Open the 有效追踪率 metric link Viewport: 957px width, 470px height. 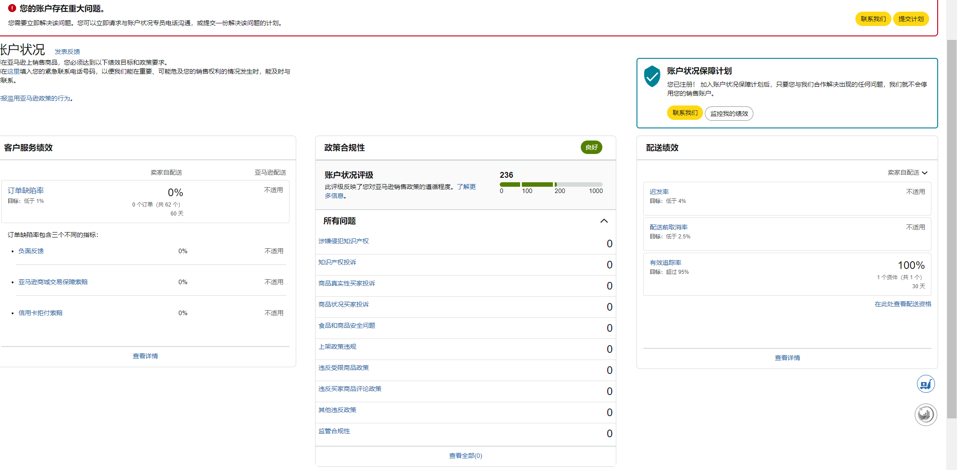coord(665,263)
